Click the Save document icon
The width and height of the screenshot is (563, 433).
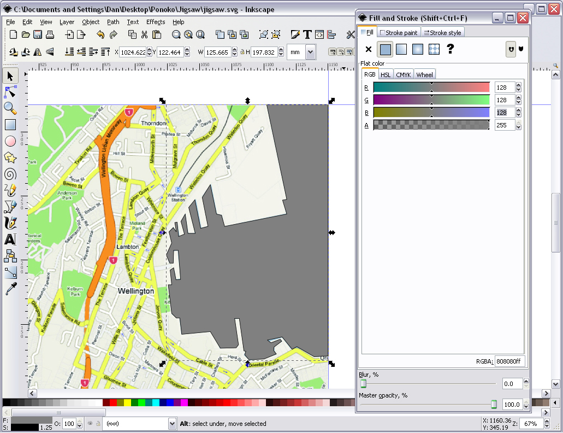[38, 35]
